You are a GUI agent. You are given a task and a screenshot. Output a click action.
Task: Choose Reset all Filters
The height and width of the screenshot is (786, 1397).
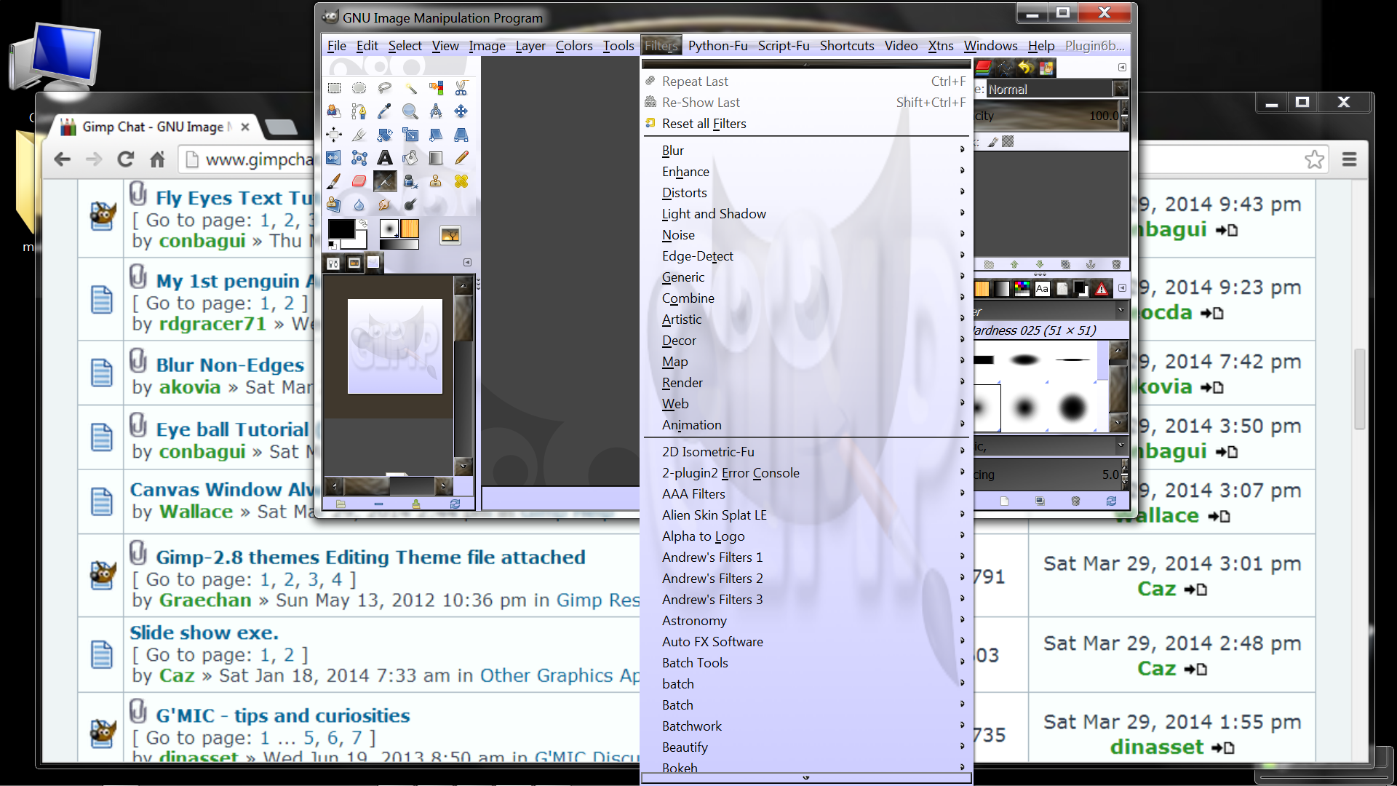806,124
